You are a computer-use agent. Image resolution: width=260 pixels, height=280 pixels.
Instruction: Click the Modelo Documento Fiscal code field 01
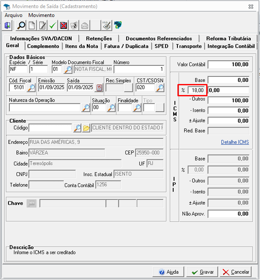click(57, 69)
